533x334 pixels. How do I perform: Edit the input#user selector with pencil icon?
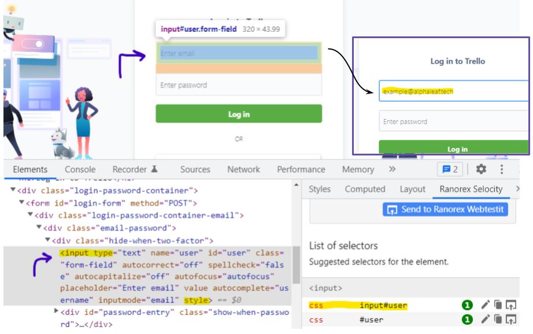[x=485, y=305]
